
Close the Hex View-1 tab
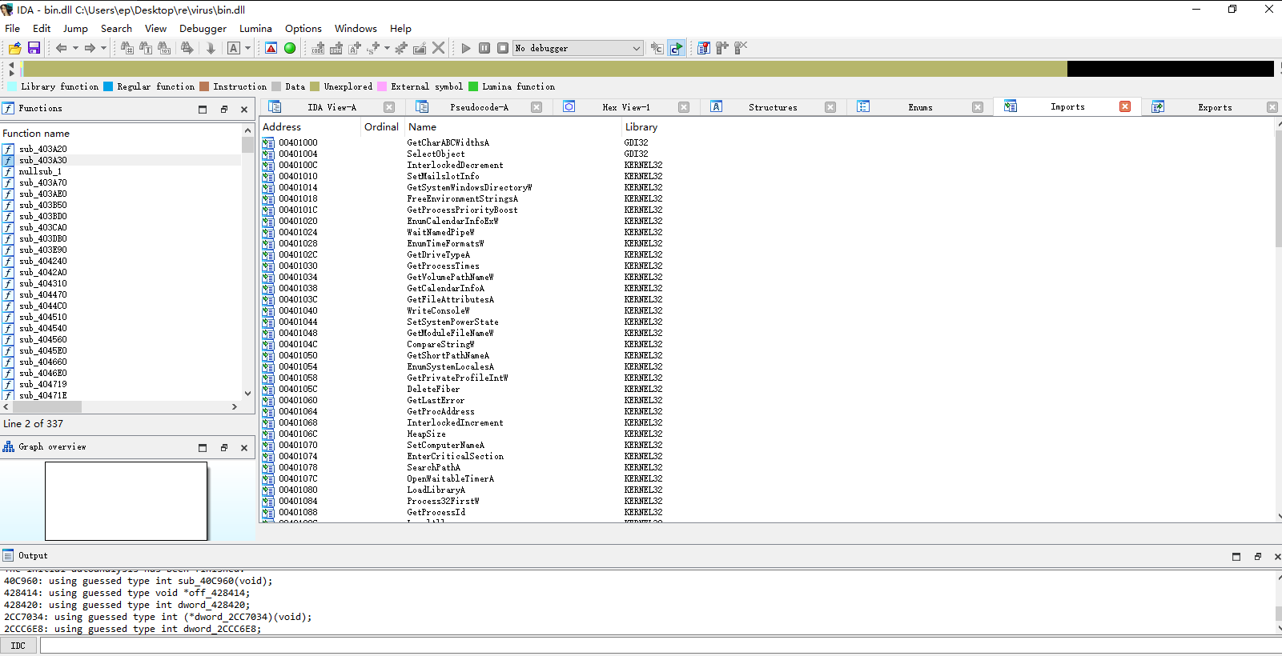[684, 107]
